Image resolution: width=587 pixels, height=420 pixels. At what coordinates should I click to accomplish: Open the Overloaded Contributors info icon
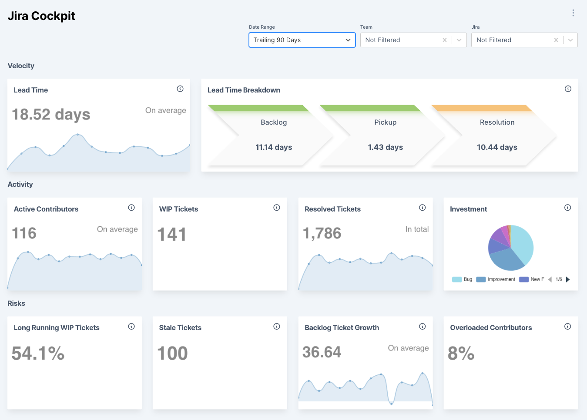567,326
